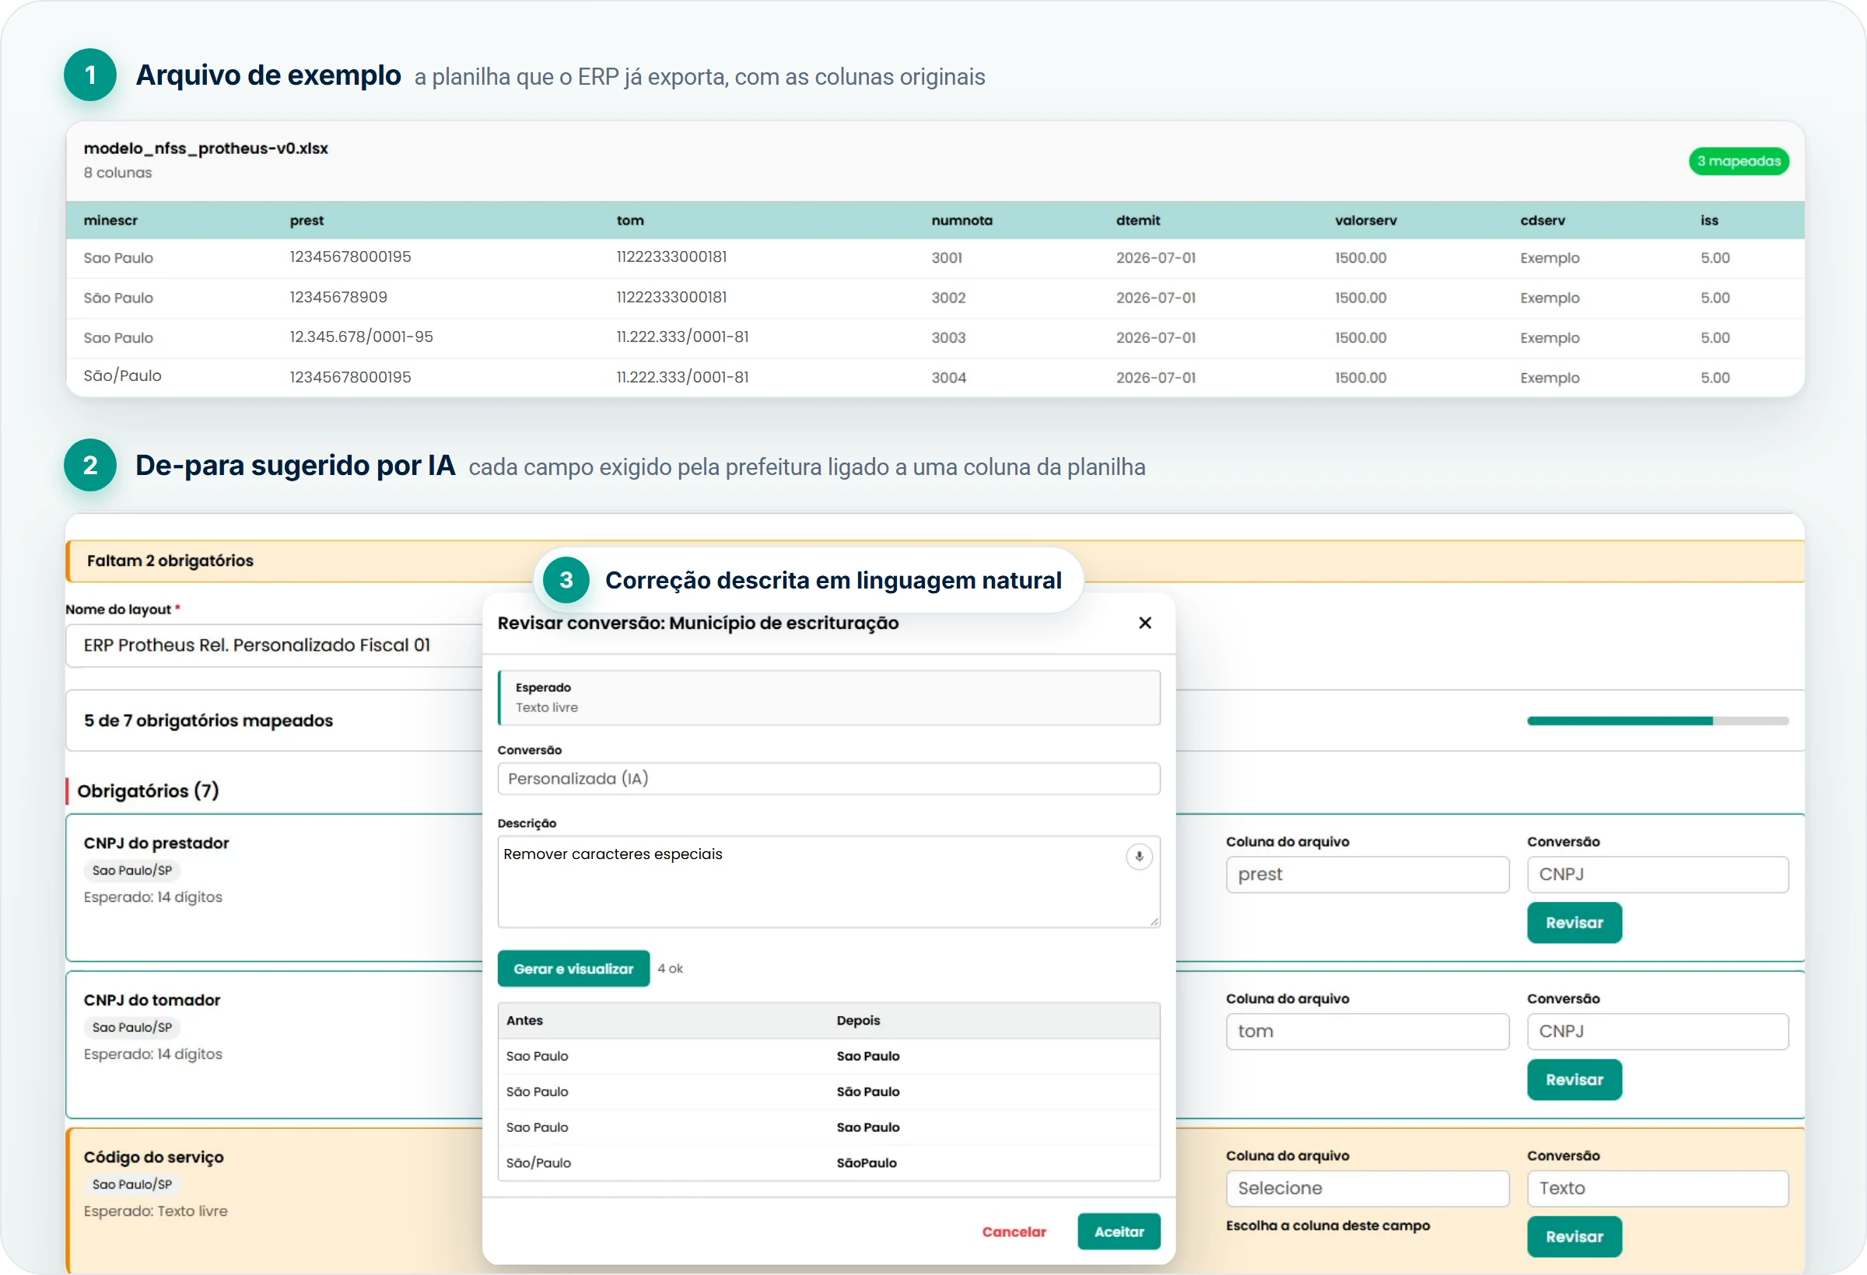Click the minescr column header
Screen dimensions: 1867x1275
pos(111,220)
